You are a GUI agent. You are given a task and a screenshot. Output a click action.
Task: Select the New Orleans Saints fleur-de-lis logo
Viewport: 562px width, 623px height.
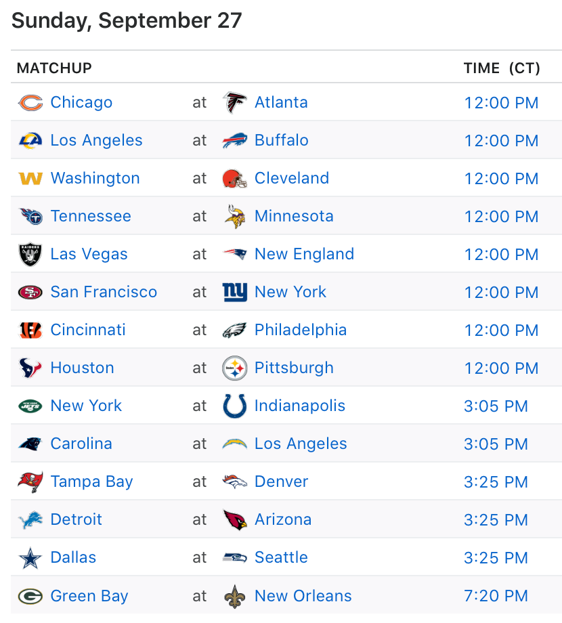[235, 596]
